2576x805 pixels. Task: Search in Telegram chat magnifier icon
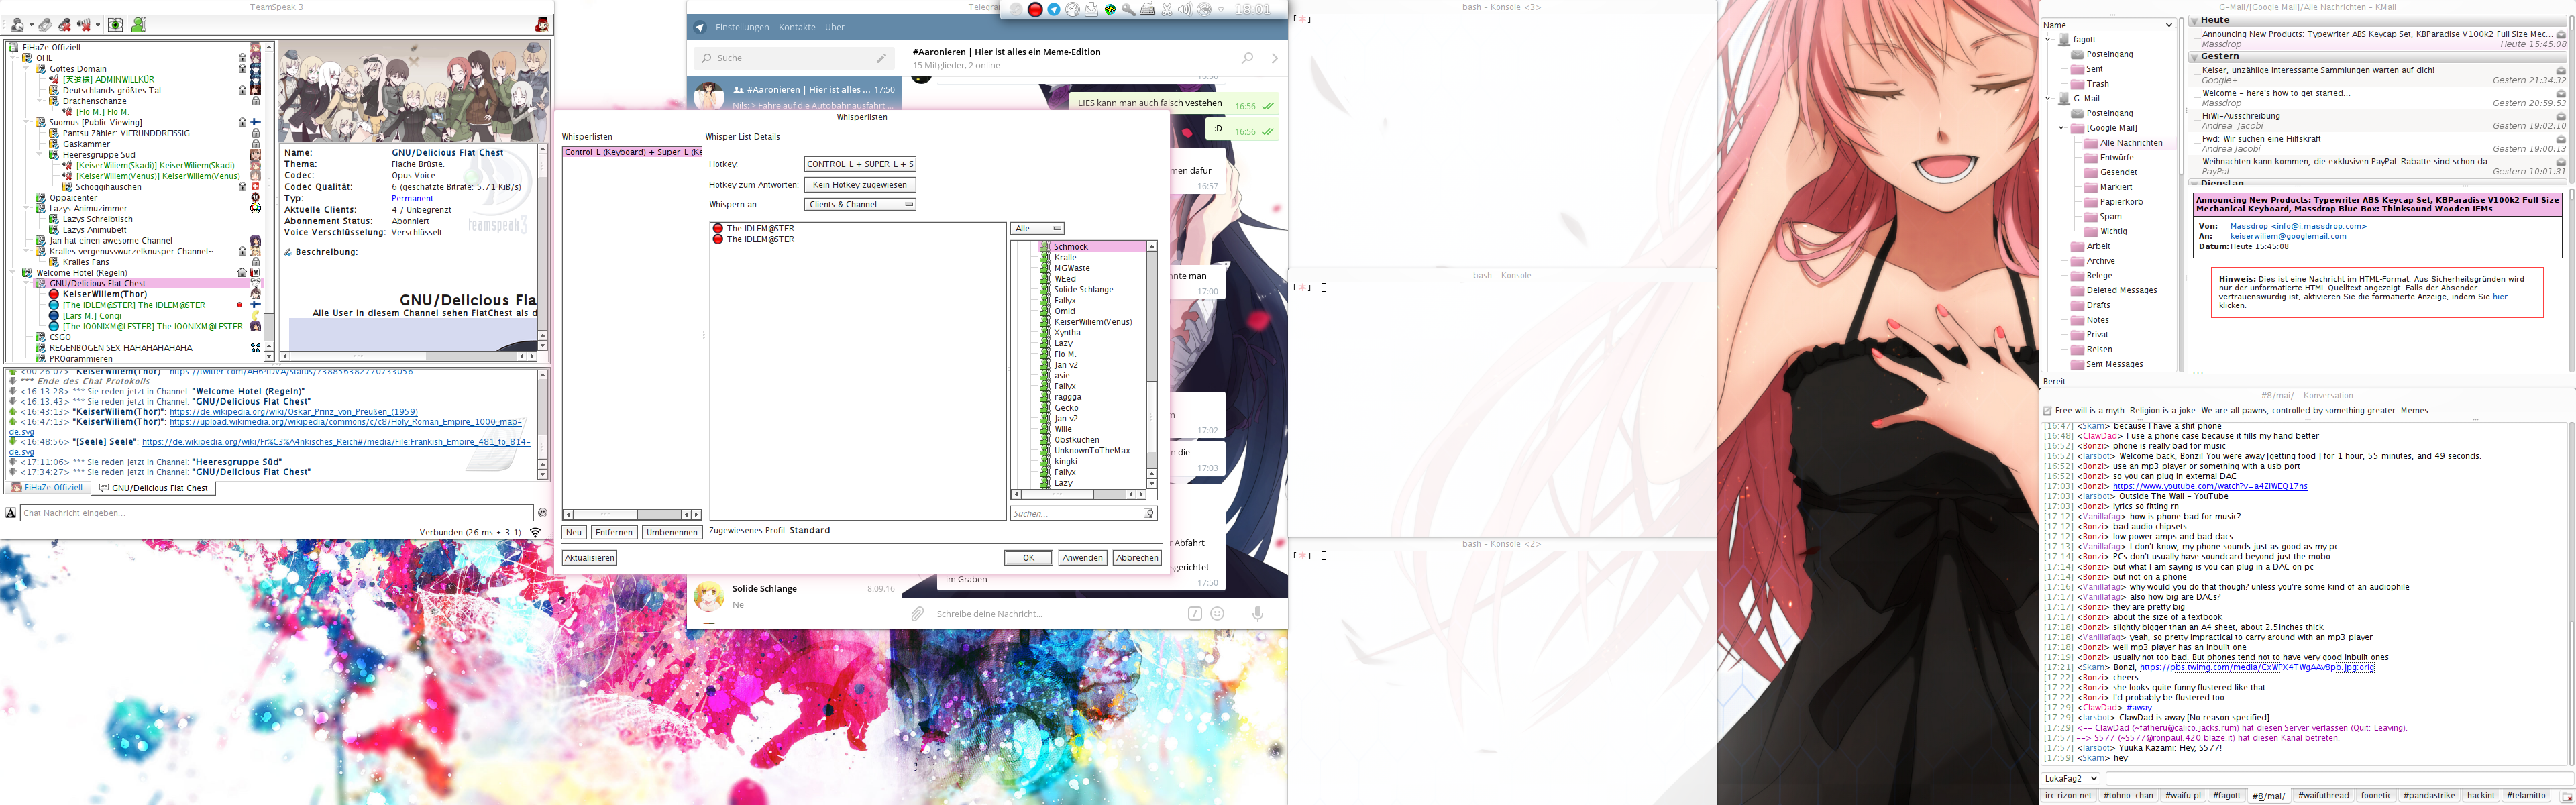tap(1247, 58)
